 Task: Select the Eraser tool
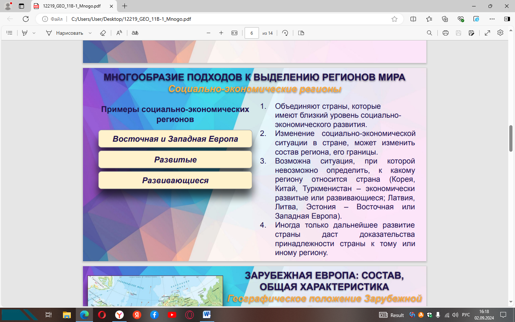click(x=103, y=33)
